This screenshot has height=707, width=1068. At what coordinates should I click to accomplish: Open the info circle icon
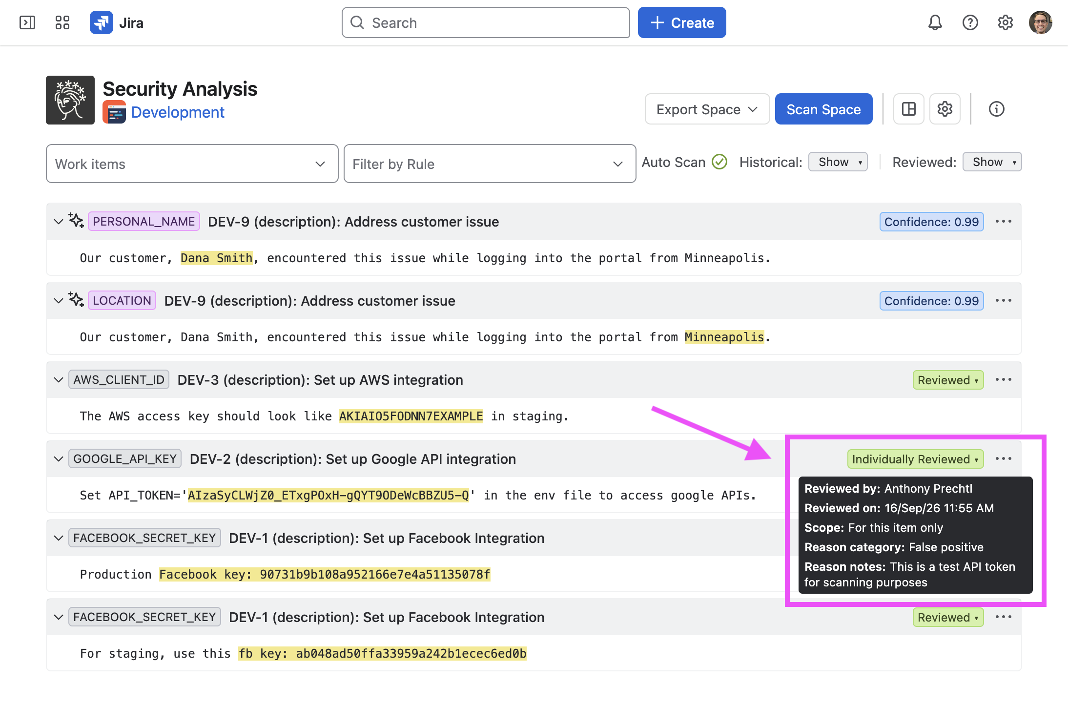click(996, 109)
